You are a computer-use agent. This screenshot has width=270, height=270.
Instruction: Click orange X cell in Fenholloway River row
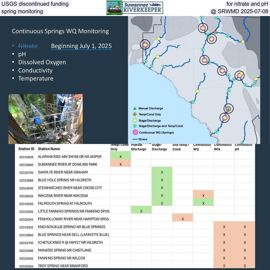[182, 217]
